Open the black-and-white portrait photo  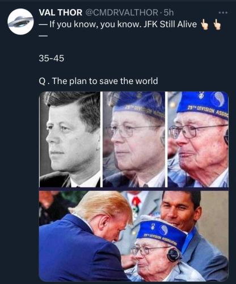(x=70, y=139)
